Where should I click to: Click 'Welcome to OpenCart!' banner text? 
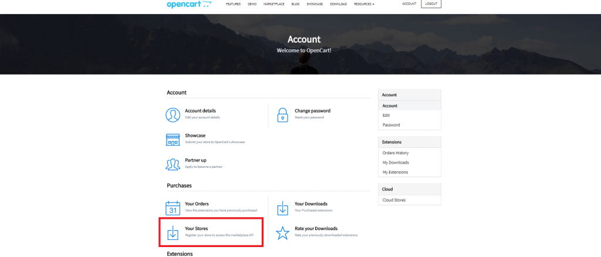[x=304, y=50]
